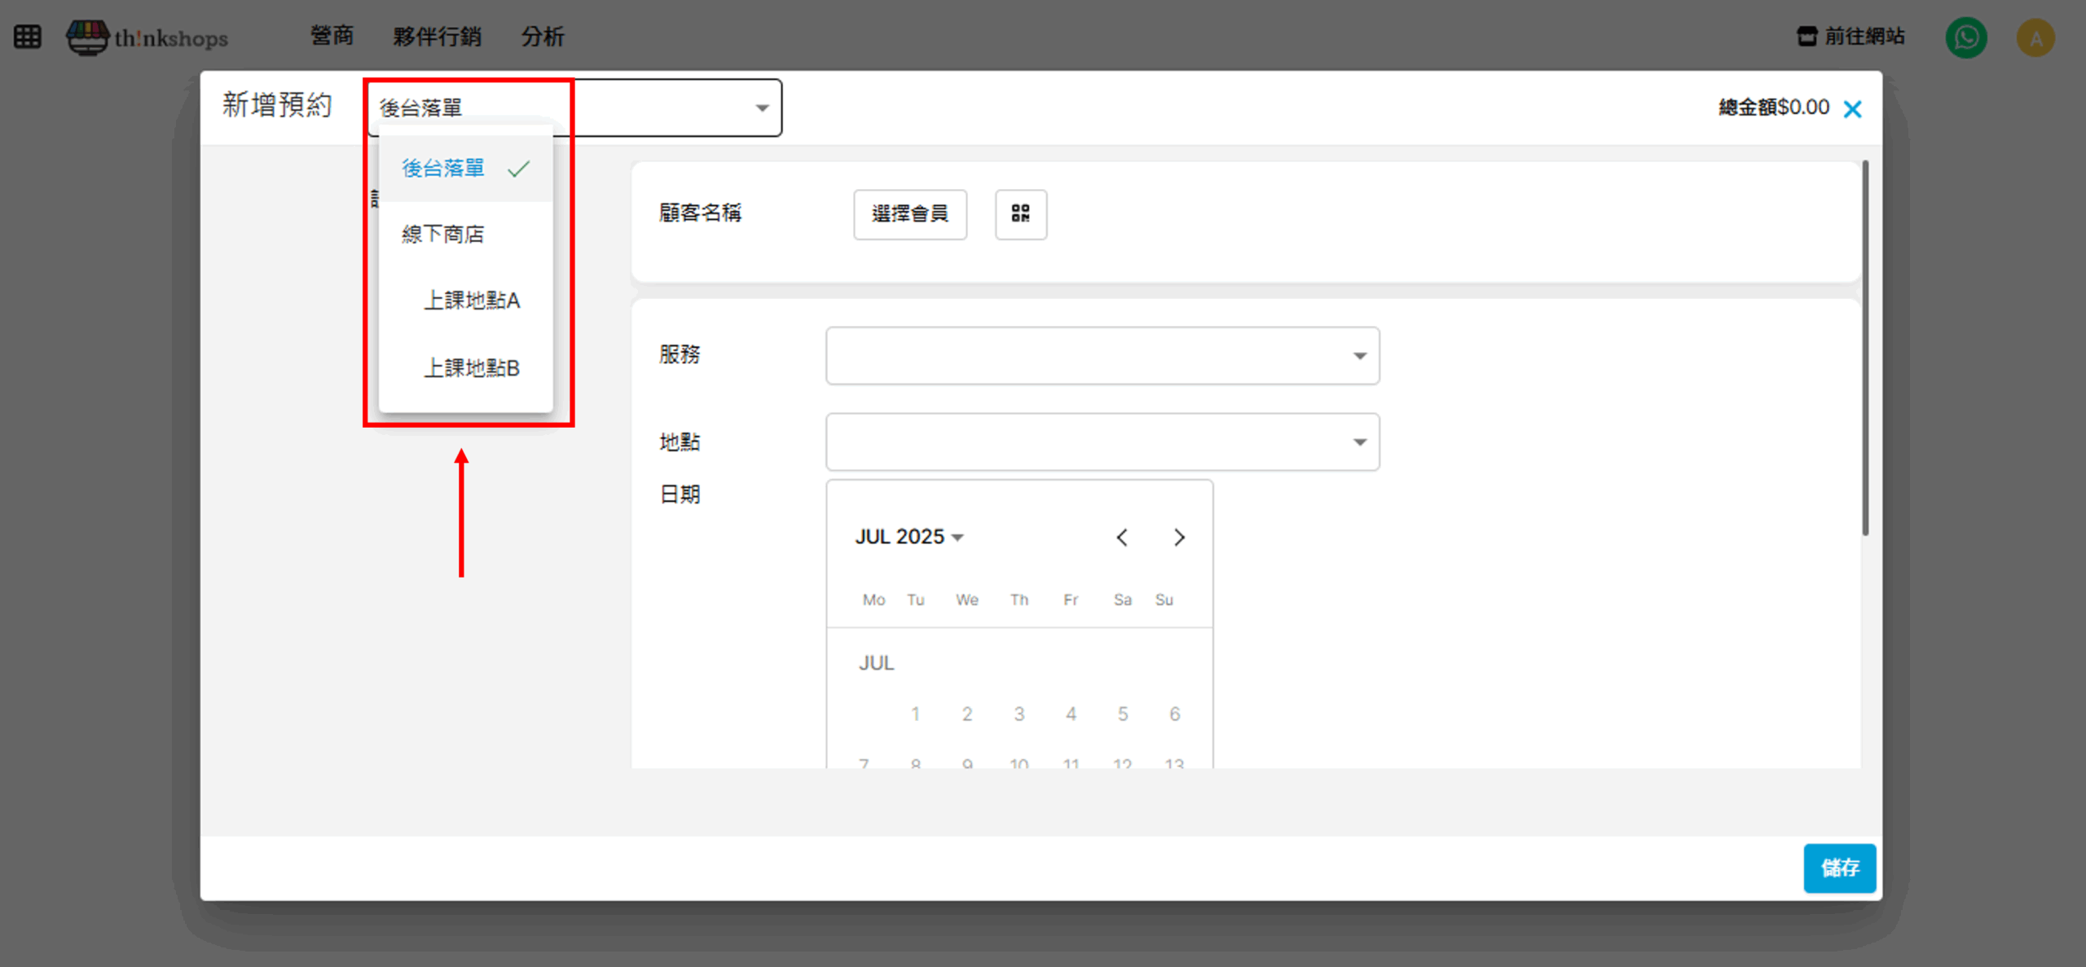Click the dialog vertical scrollbar
This screenshot has height=967, width=2086.
1864,349
